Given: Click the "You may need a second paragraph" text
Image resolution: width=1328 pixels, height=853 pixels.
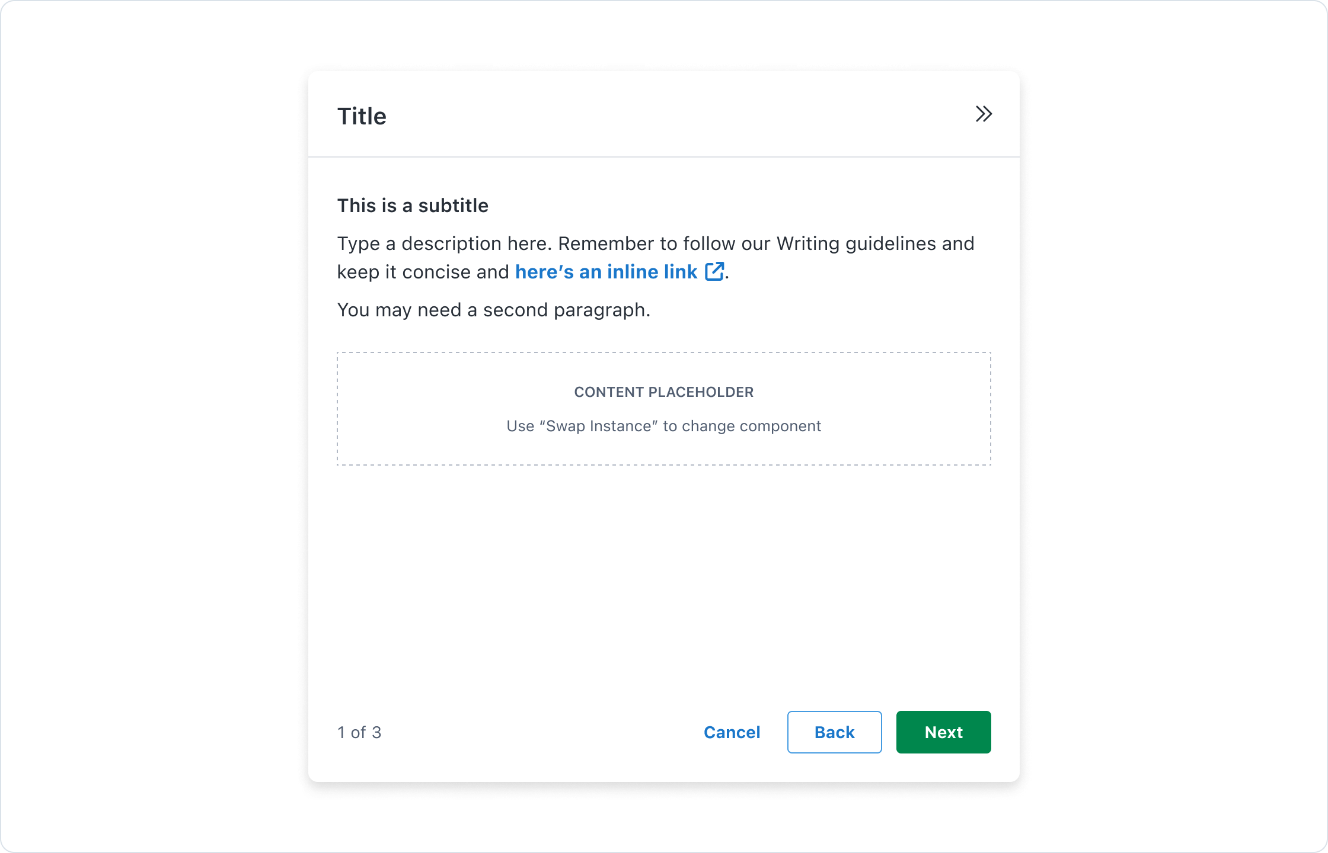Looking at the screenshot, I should [x=493, y=310].
